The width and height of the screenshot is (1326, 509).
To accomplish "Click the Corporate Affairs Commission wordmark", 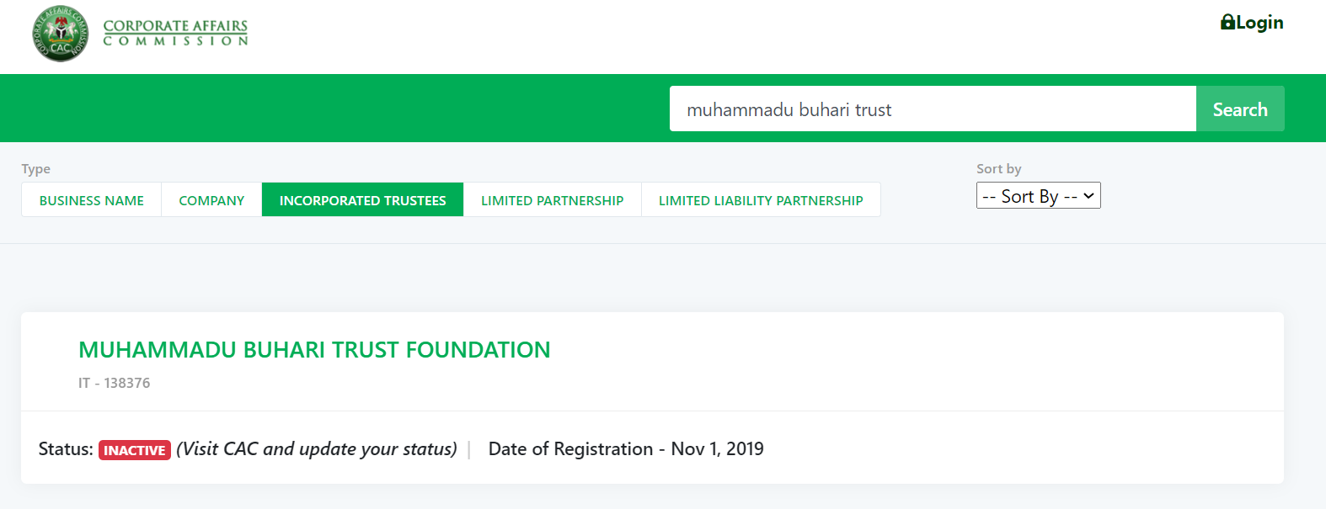I will (x=175, y=33).
